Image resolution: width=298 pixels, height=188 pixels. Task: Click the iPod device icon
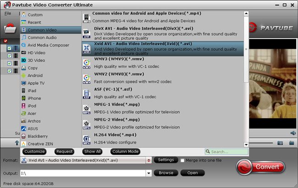(23, 106)
